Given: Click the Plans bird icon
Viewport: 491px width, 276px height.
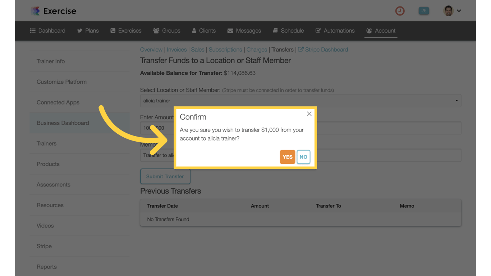Looking at the screenshot, I should 80,31.
